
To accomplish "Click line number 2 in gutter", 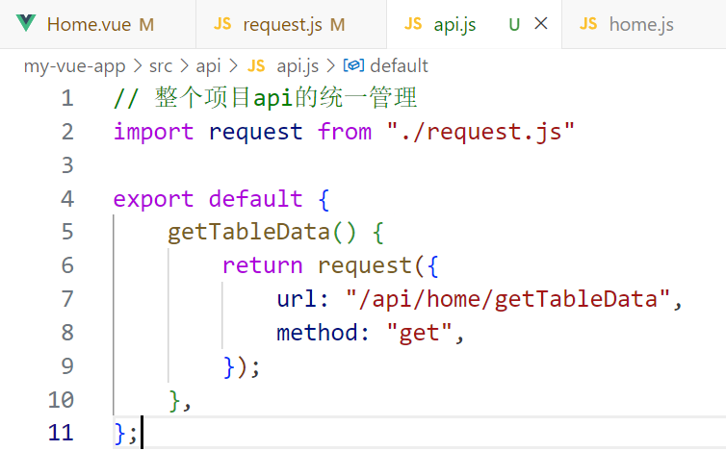I will pyautogui.click(x=67, y=132).
